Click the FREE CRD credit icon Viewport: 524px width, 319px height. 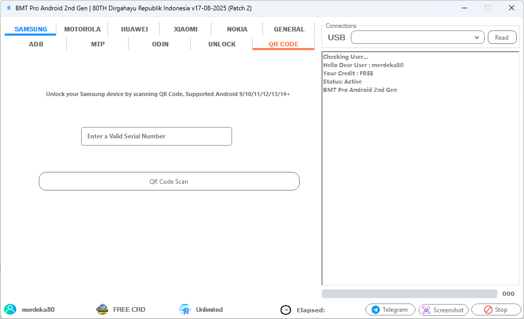(x=102, y=309)
